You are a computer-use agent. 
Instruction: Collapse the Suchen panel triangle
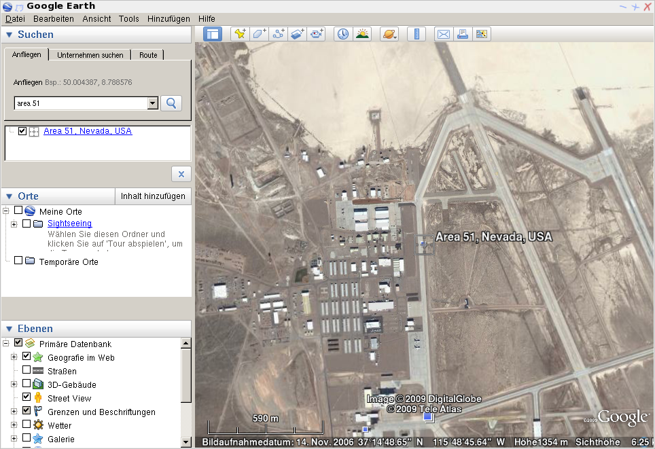click(x=10, y=35)
